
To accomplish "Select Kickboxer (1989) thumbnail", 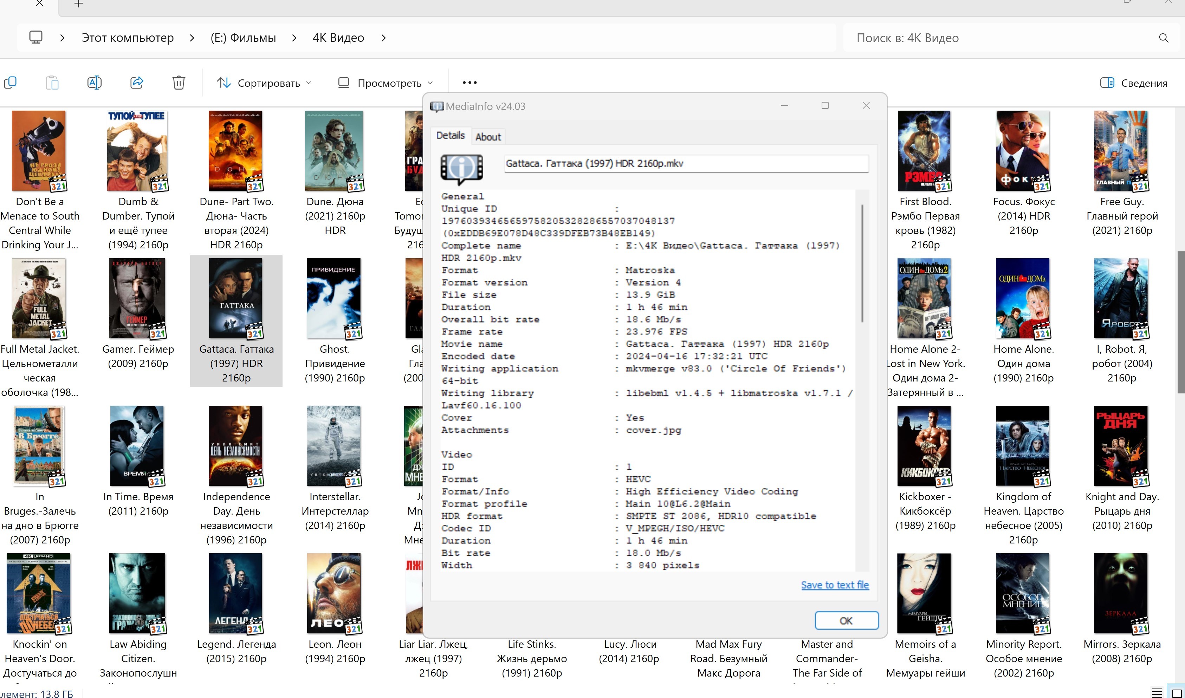I will click(925, 446).
